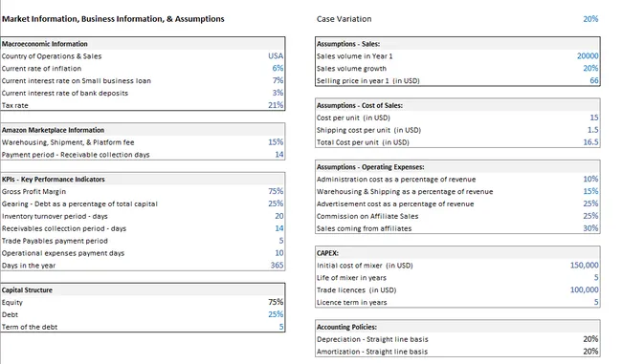
Task: Click the CAPEX section header
Action: (x=327, y=253)
